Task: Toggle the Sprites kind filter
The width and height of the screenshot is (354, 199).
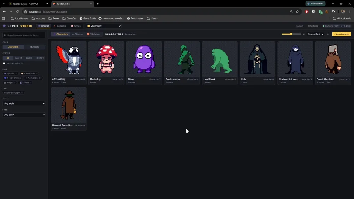Action: pos(11,74)
